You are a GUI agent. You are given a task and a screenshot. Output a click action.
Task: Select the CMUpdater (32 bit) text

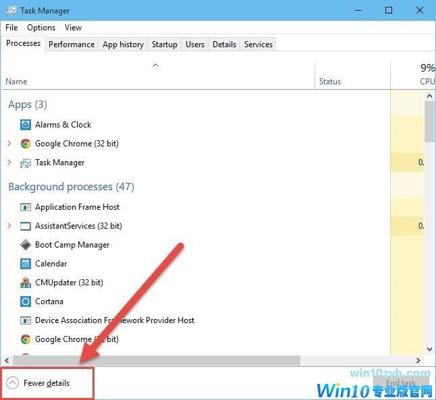click(x=69, y=283)
